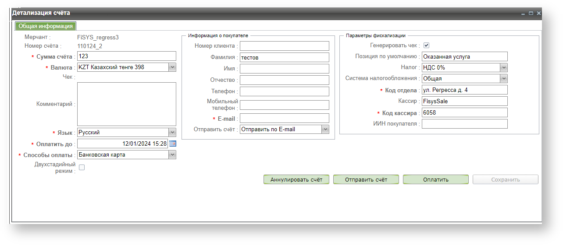Open the Язык language dropdown

[172, 133]
